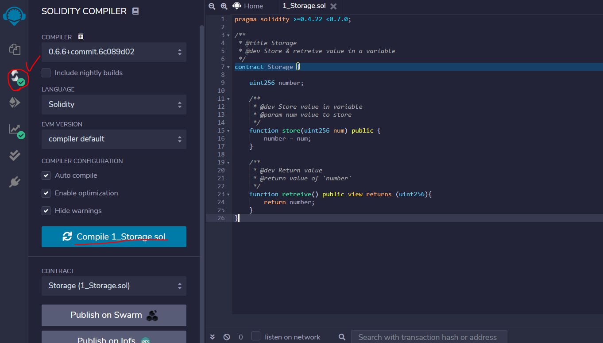Uncheck Hide warnings option
Screen dimensions: 603x343
pos(46,211)
